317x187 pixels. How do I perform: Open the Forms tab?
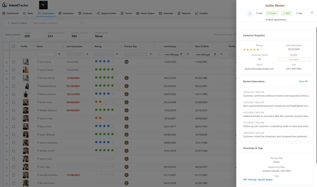pos(126,13)
